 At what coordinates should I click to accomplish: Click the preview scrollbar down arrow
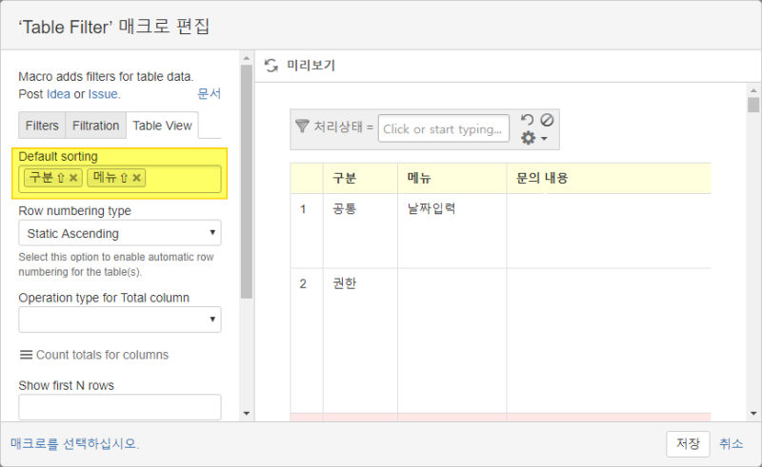pos(753,414)
